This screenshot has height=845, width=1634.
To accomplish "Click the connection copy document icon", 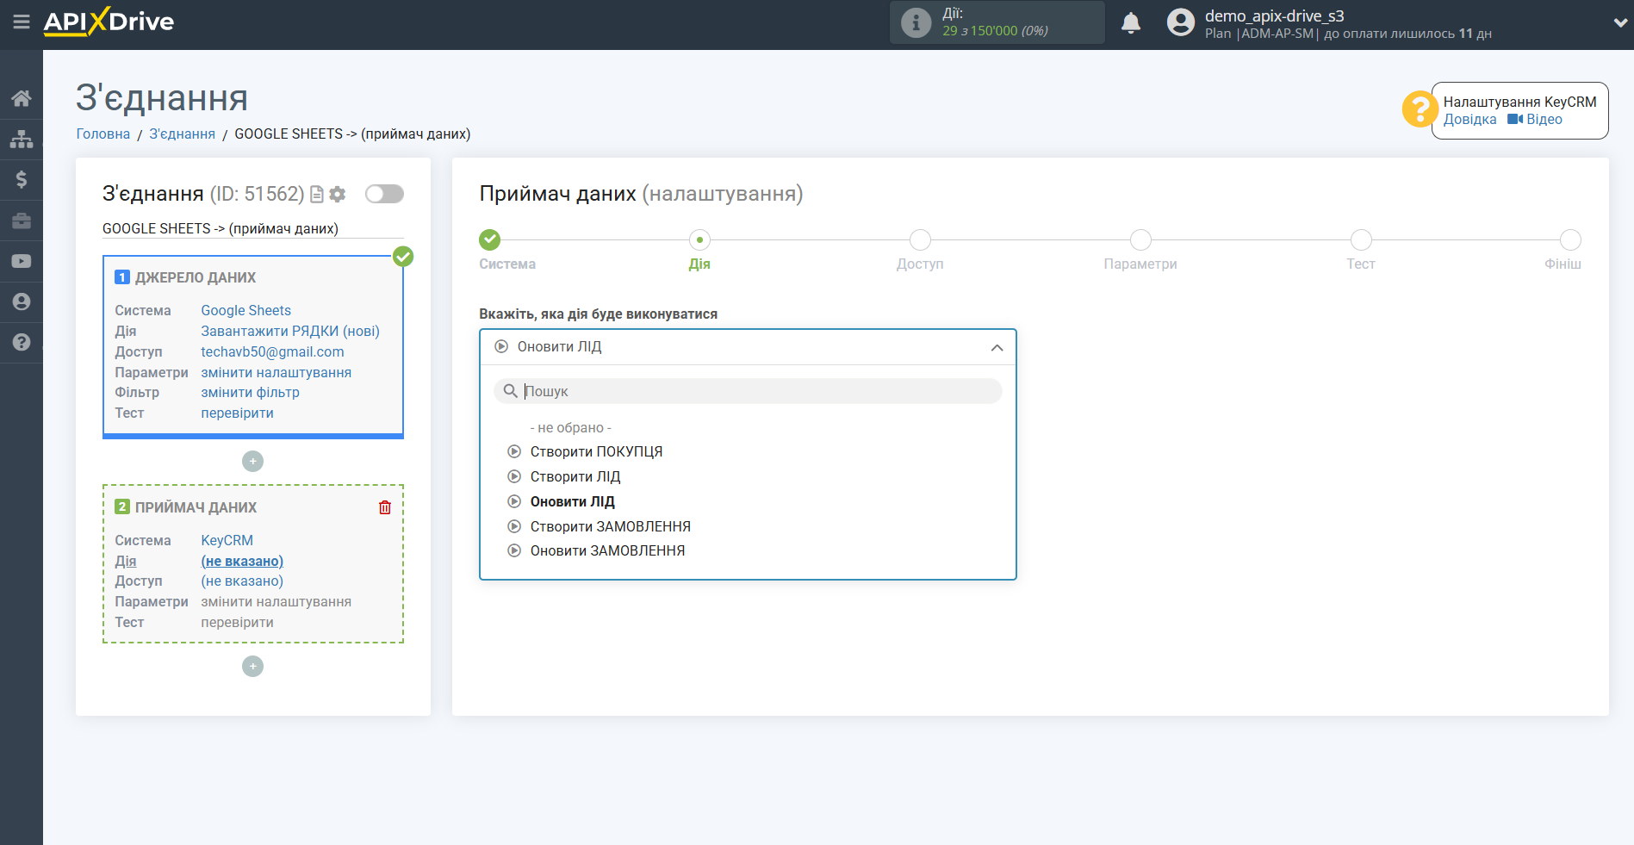I will [317, 195].
